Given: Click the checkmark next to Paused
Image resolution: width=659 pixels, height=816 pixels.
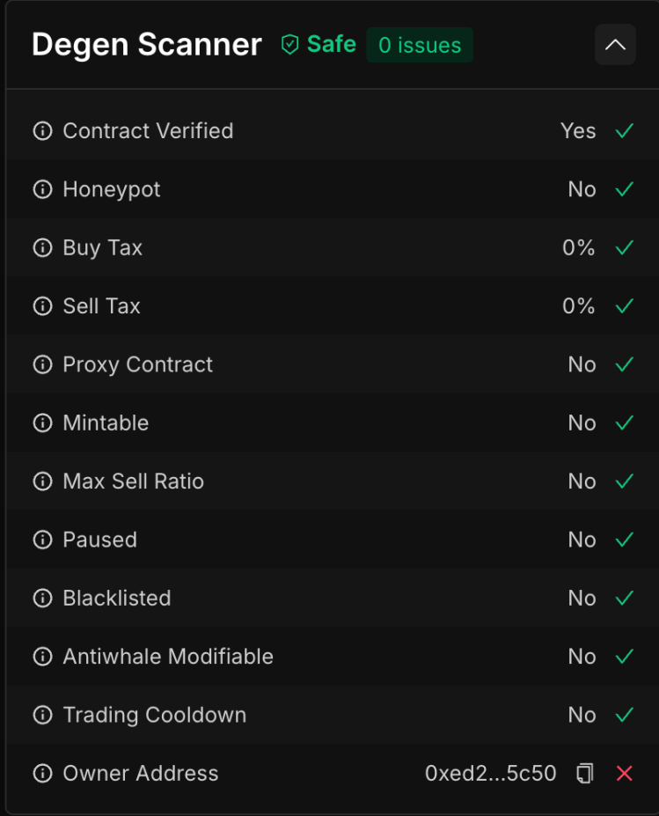Looking at the screenshot, I should click(x=624, y=540).
